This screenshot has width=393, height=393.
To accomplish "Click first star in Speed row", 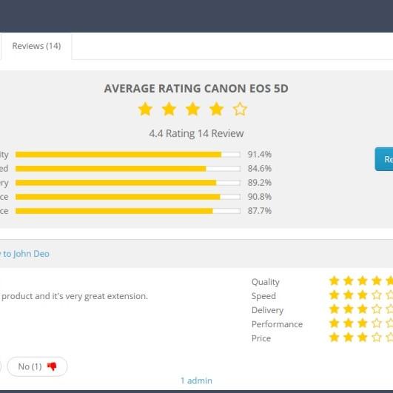I will click(x=335, y=295).
